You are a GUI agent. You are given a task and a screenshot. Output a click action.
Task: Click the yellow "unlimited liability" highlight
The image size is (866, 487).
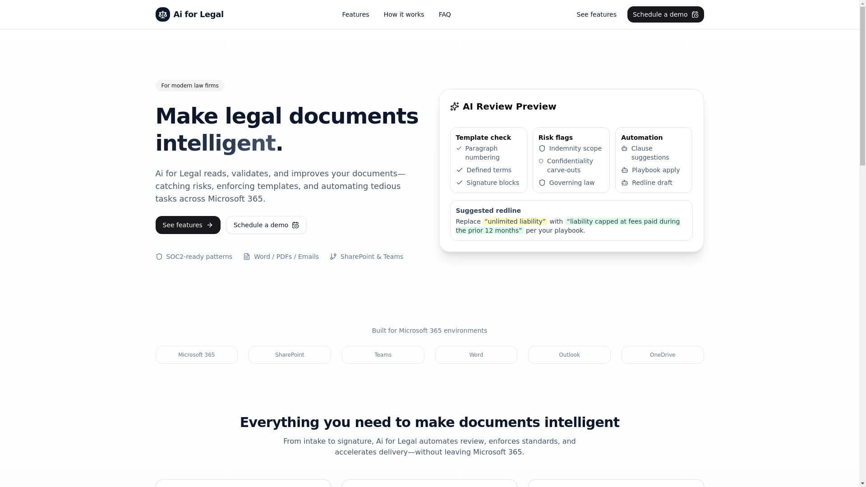(x=515, y=221)
